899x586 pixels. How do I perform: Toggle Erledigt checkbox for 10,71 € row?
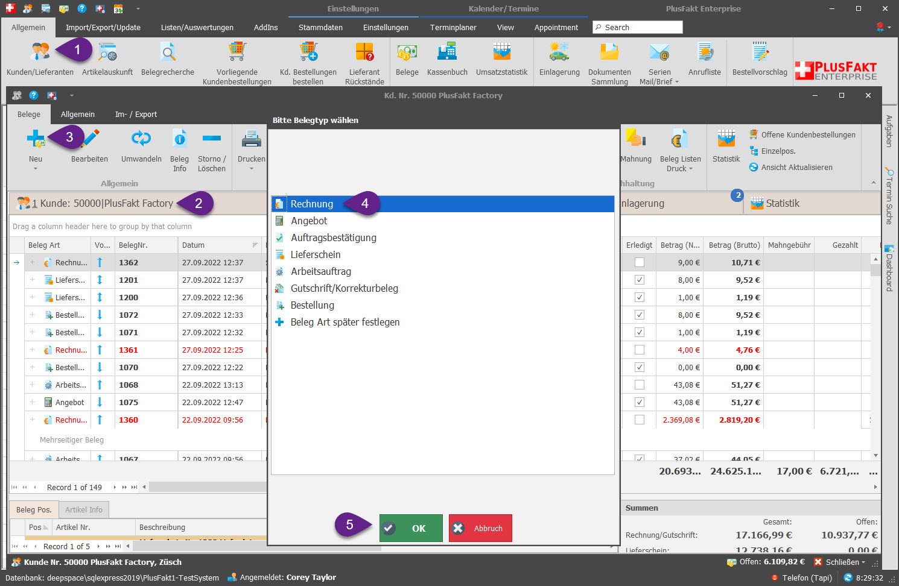click(x=640, y=262)
